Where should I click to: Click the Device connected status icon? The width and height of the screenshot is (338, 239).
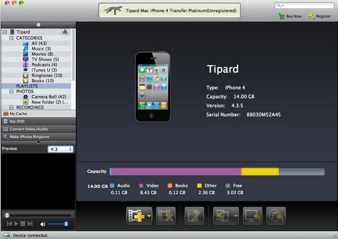tap(7, 235)
